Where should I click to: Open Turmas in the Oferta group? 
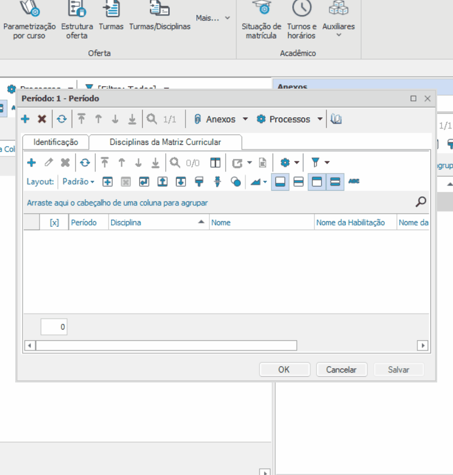pos(111,17)
